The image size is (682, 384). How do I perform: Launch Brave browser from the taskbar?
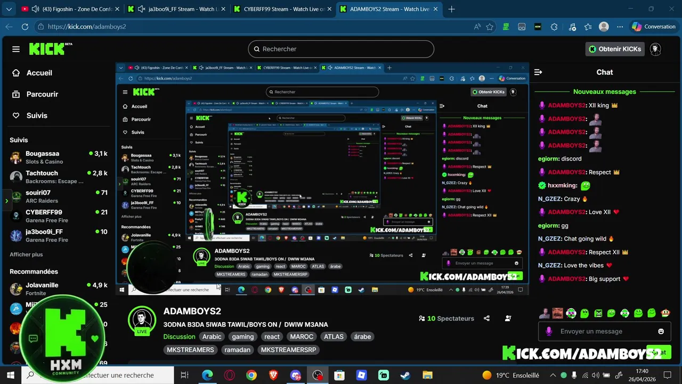tap(273, 375)
